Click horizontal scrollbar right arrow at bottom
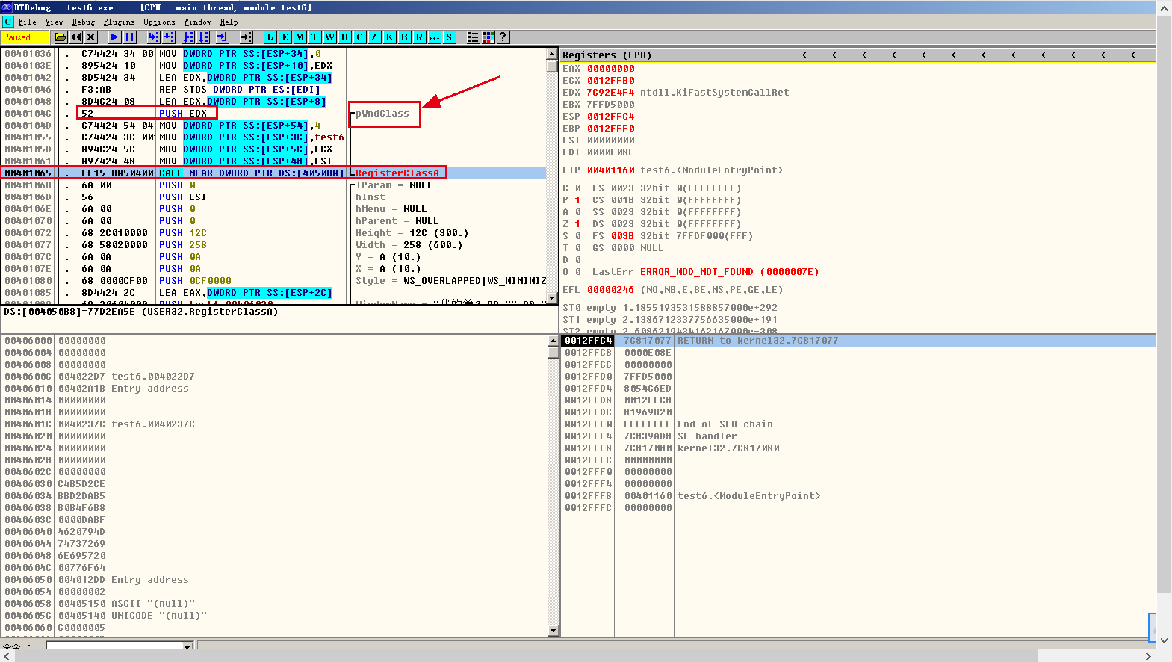Viewport: 1172px width, 662px height. click(1149, 656)
